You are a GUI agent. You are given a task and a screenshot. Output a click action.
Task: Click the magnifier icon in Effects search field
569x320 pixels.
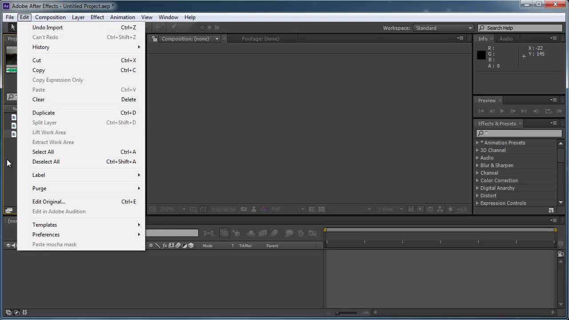point(481,133)
